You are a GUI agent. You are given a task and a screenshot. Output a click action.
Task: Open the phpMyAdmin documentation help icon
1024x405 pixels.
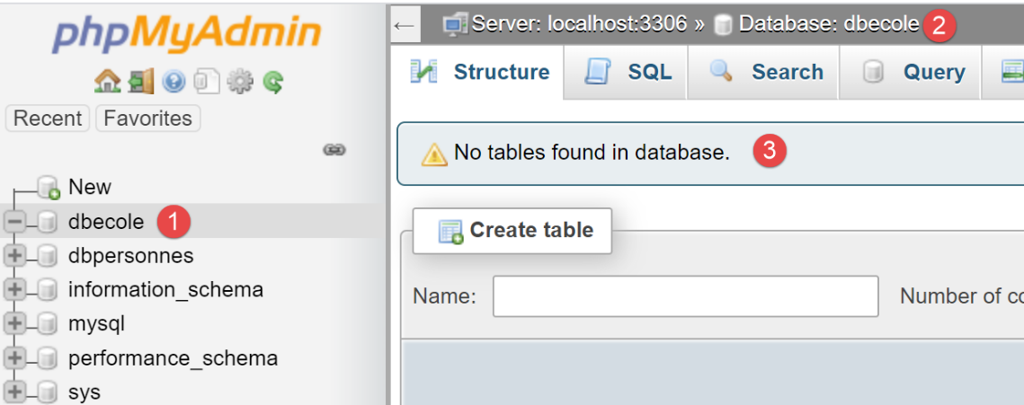(174, 83)
